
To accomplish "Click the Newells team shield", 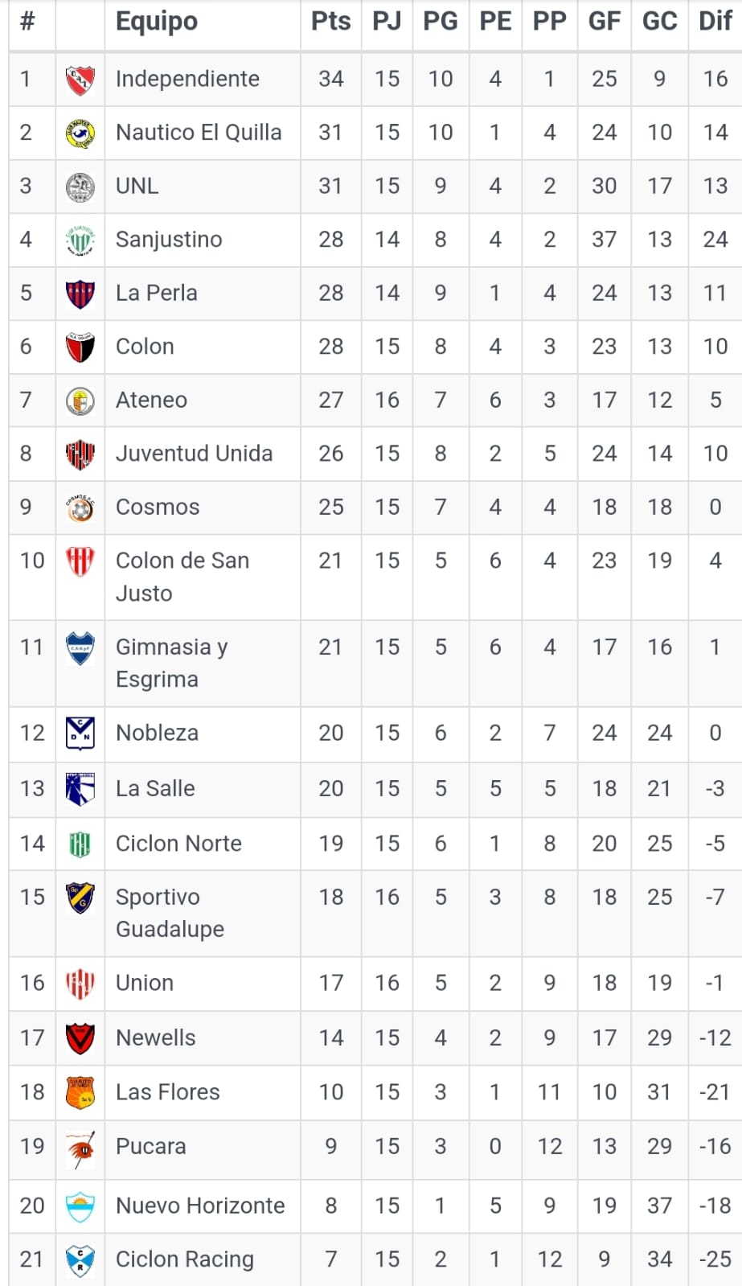I will tap(80, 1038).
